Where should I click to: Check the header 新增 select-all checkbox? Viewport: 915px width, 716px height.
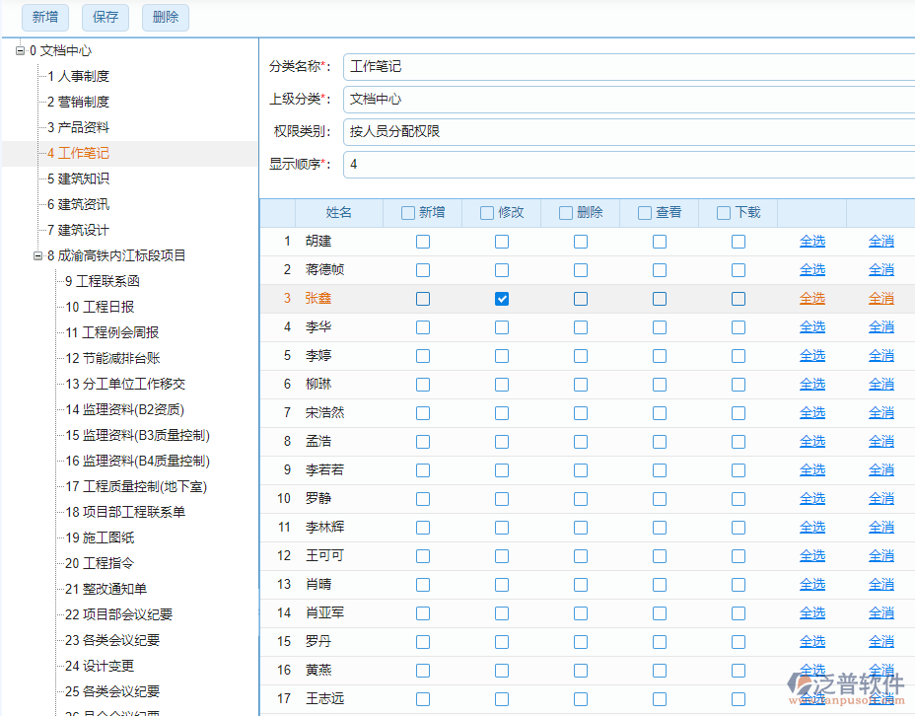(406, 212)
